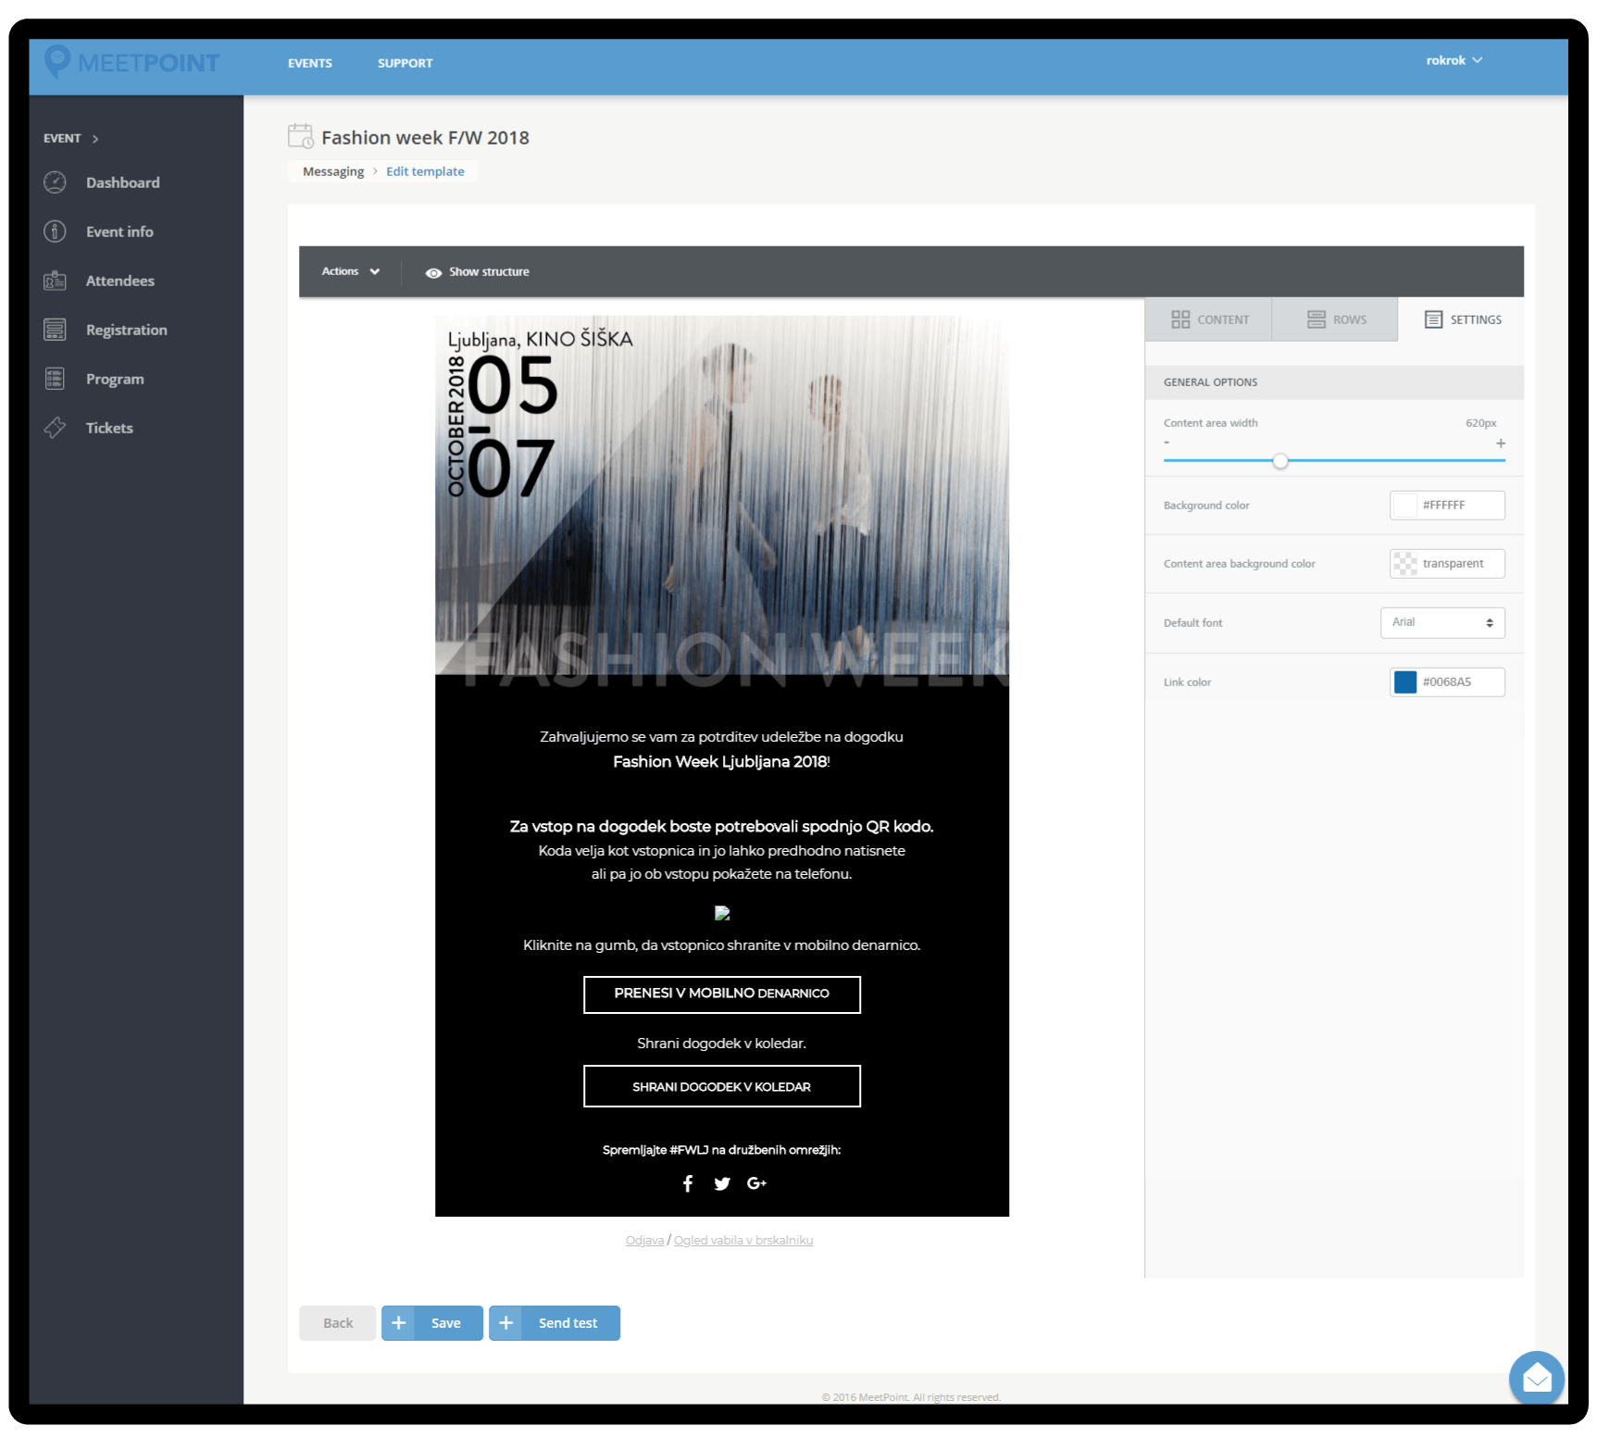Click the Edit template breadcrumb
This screenshot has height=1438, width=1597.
425,171
